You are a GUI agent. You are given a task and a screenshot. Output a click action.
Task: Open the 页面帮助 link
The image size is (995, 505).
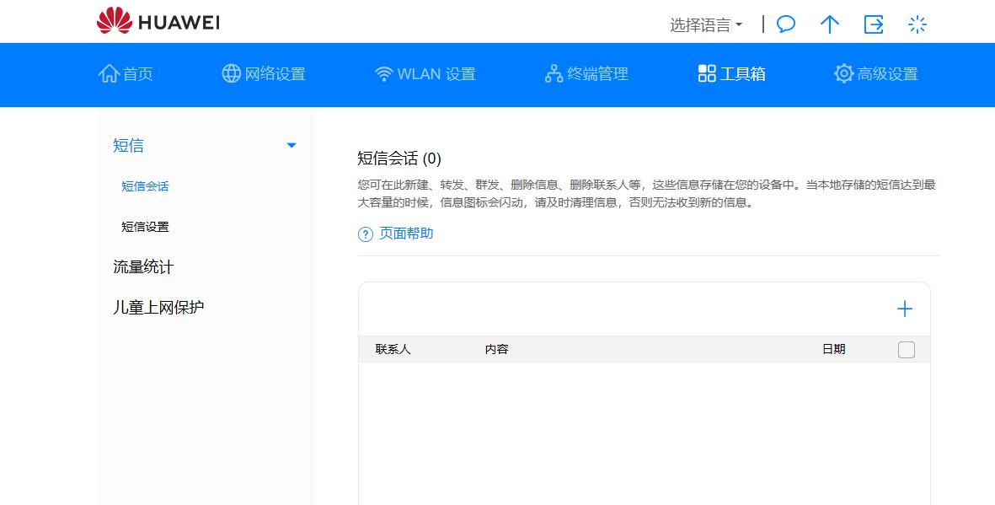(404, 234)
